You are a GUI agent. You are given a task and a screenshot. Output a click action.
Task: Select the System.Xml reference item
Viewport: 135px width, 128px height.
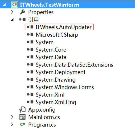pyautogui.click(x=50, y=95)
